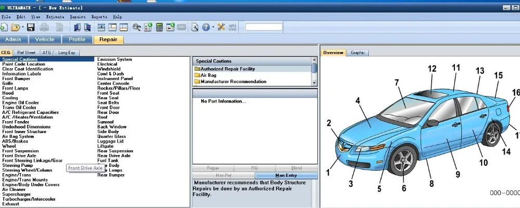Click the greyed document icon after Print
Image resolution: width=520 pixels, height=208 pixels.
[x=59, y=27]
